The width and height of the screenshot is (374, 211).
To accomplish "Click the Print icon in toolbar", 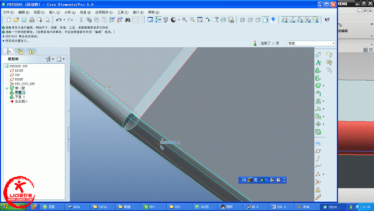I will [32, 20].
